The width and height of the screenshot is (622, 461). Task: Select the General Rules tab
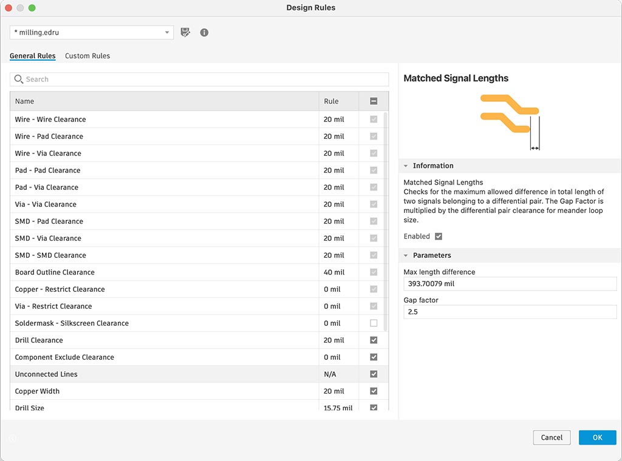(33, 56)
